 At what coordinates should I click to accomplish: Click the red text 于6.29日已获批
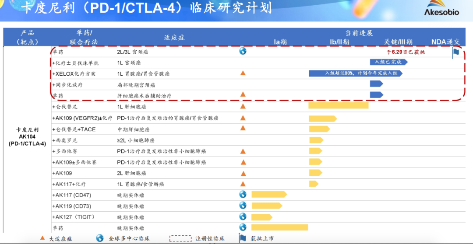[406, 52]
